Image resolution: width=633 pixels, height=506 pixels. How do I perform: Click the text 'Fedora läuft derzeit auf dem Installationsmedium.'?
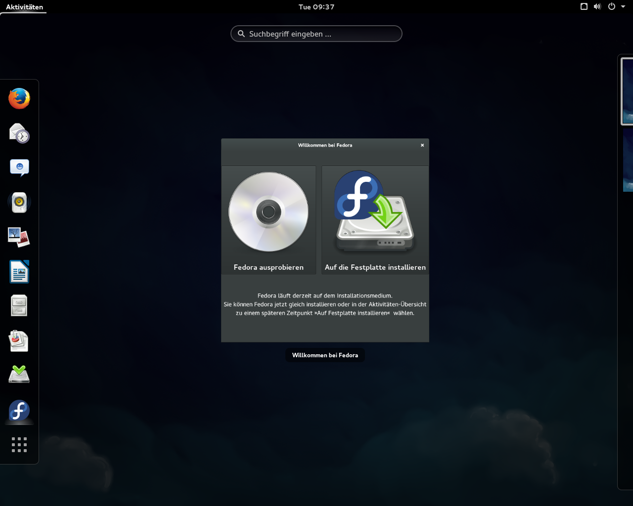(325, 295)
